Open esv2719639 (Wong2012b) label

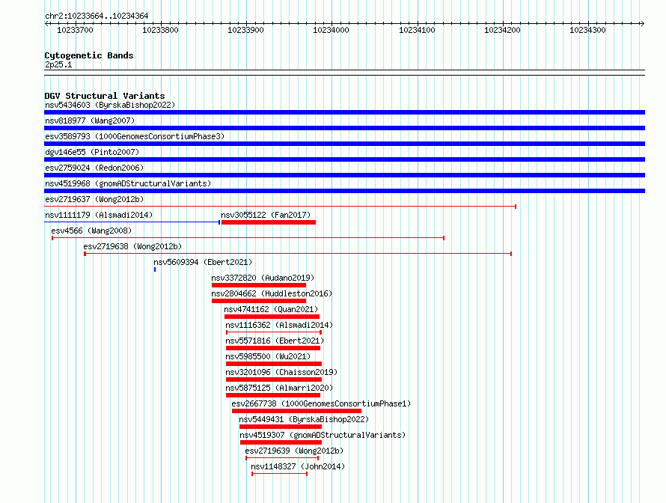click(294, 451)
